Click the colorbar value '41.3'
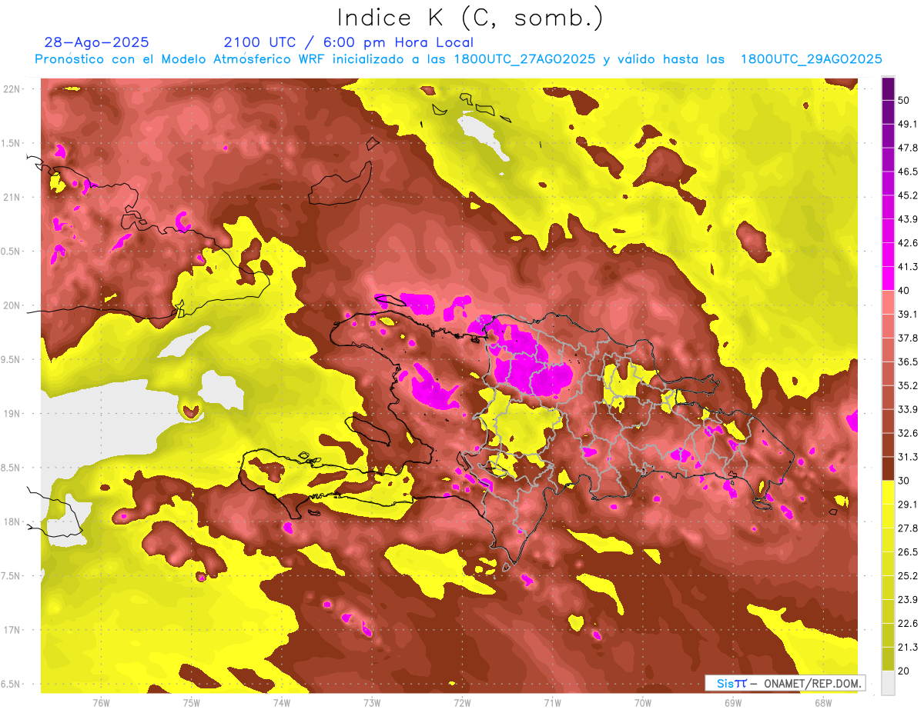This screenshot has height=713, width=924. (908, 267)
